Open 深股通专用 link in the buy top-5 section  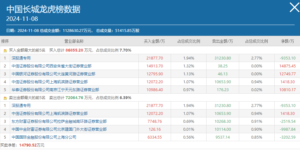point(21,58)
